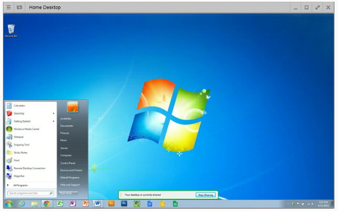Click the user account flower picture
The height and width of the screenshot is (211, 338).
[73, 107]
